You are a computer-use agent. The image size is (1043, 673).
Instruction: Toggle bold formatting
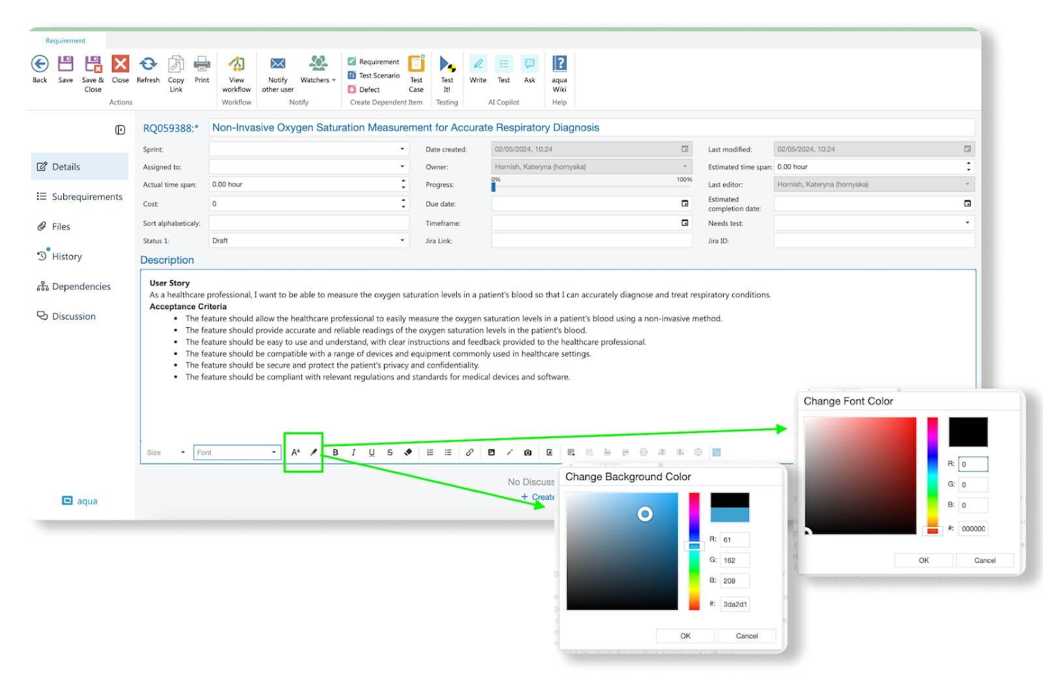[336, 452]
